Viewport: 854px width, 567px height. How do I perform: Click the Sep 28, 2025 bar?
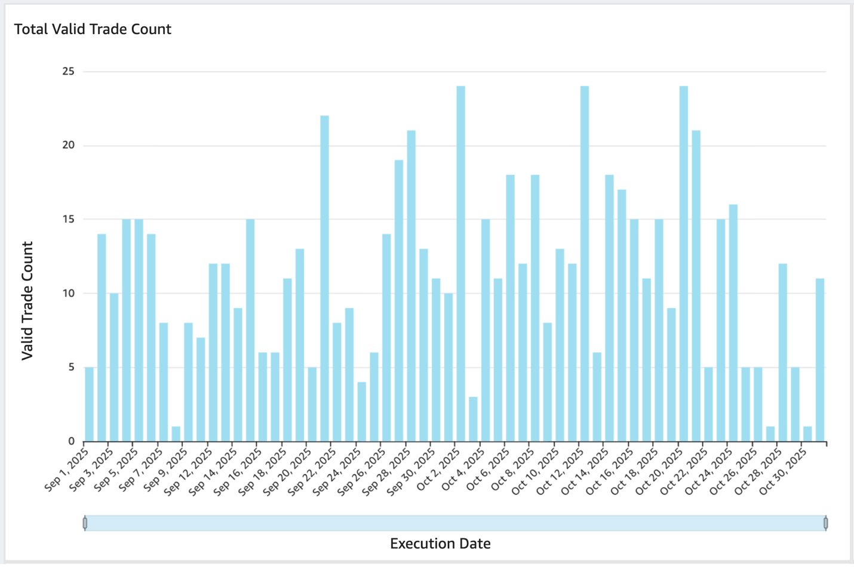(411, 286)
